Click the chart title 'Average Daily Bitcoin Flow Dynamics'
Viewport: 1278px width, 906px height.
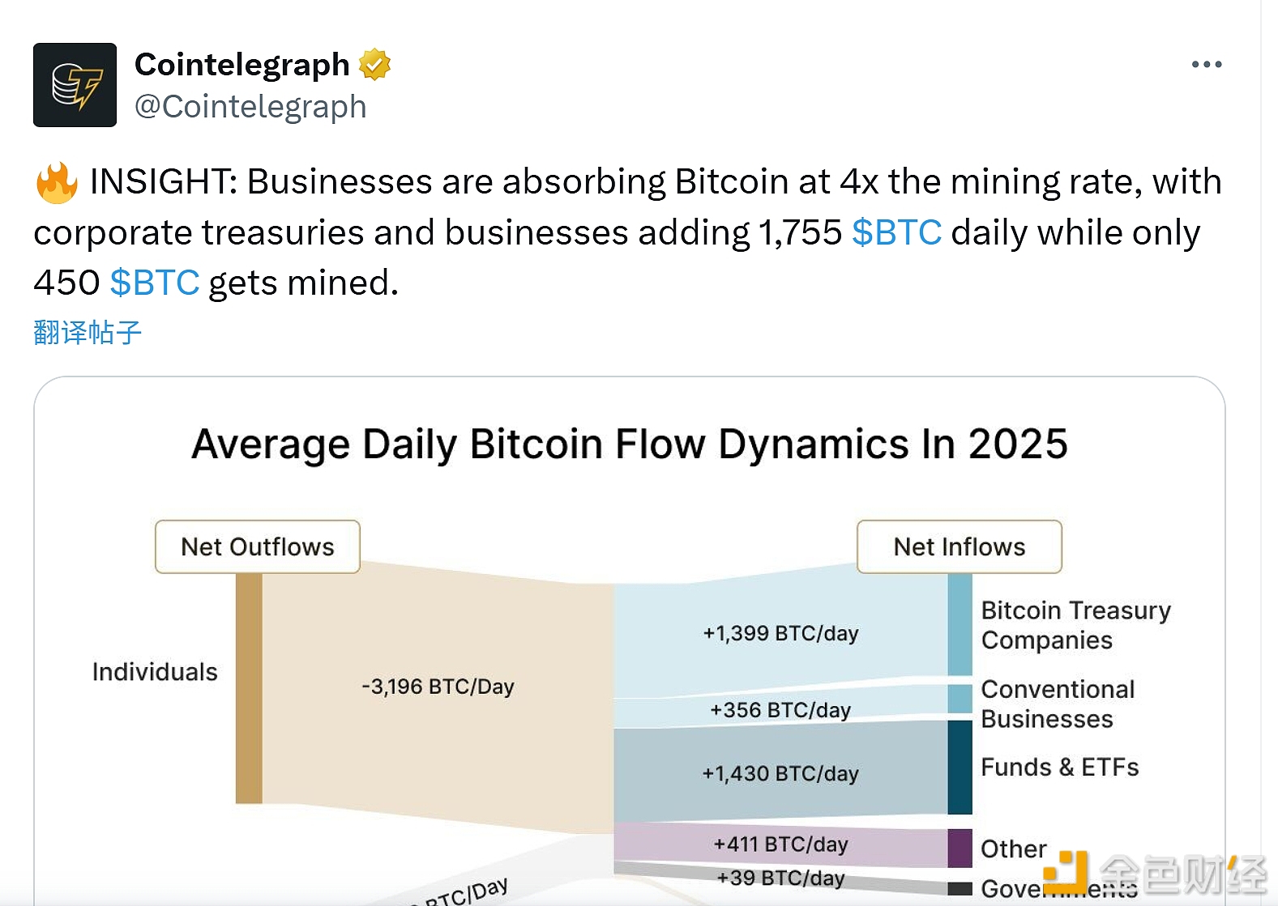[630, 444]
